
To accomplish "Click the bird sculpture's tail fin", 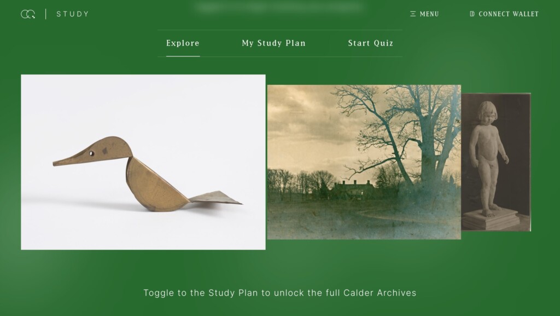I will pyautogui.click(x=215, y=197).
